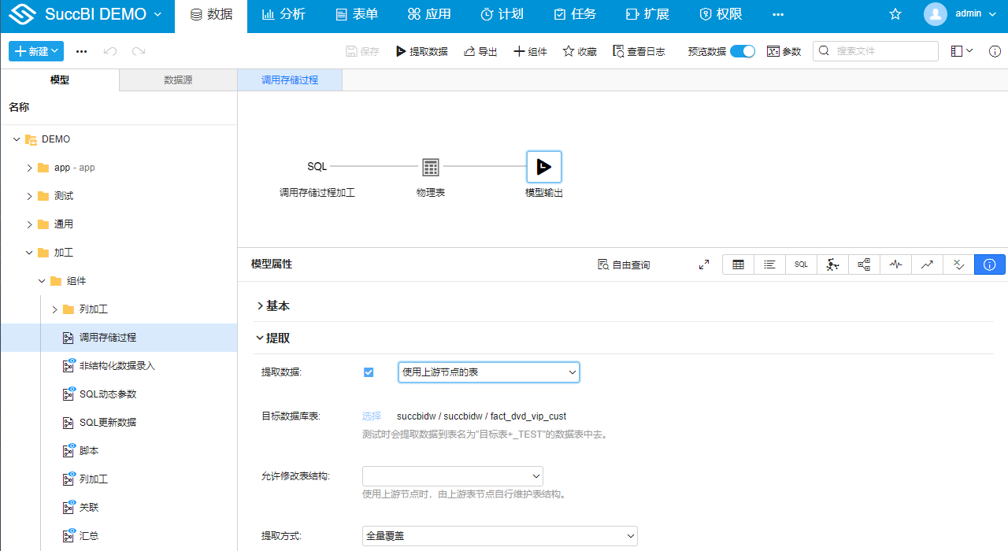1008x551 pixels.
Task: Click the 搜索文件 search input field
Action: coord(874,50)
